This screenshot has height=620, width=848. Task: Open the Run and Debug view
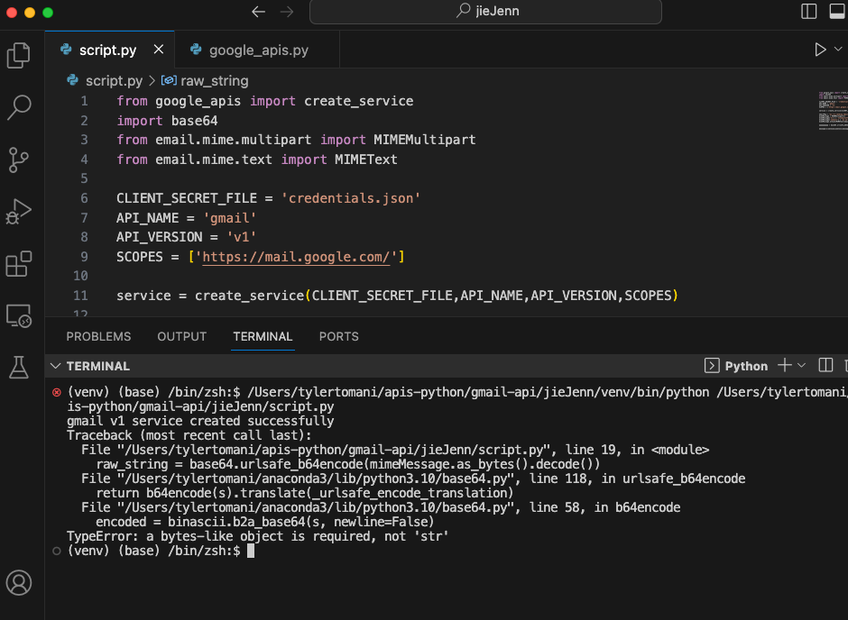click(x=19, y=212)
